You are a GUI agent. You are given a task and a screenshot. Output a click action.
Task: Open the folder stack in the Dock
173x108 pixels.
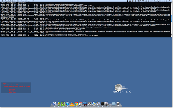tap(114, 104)
